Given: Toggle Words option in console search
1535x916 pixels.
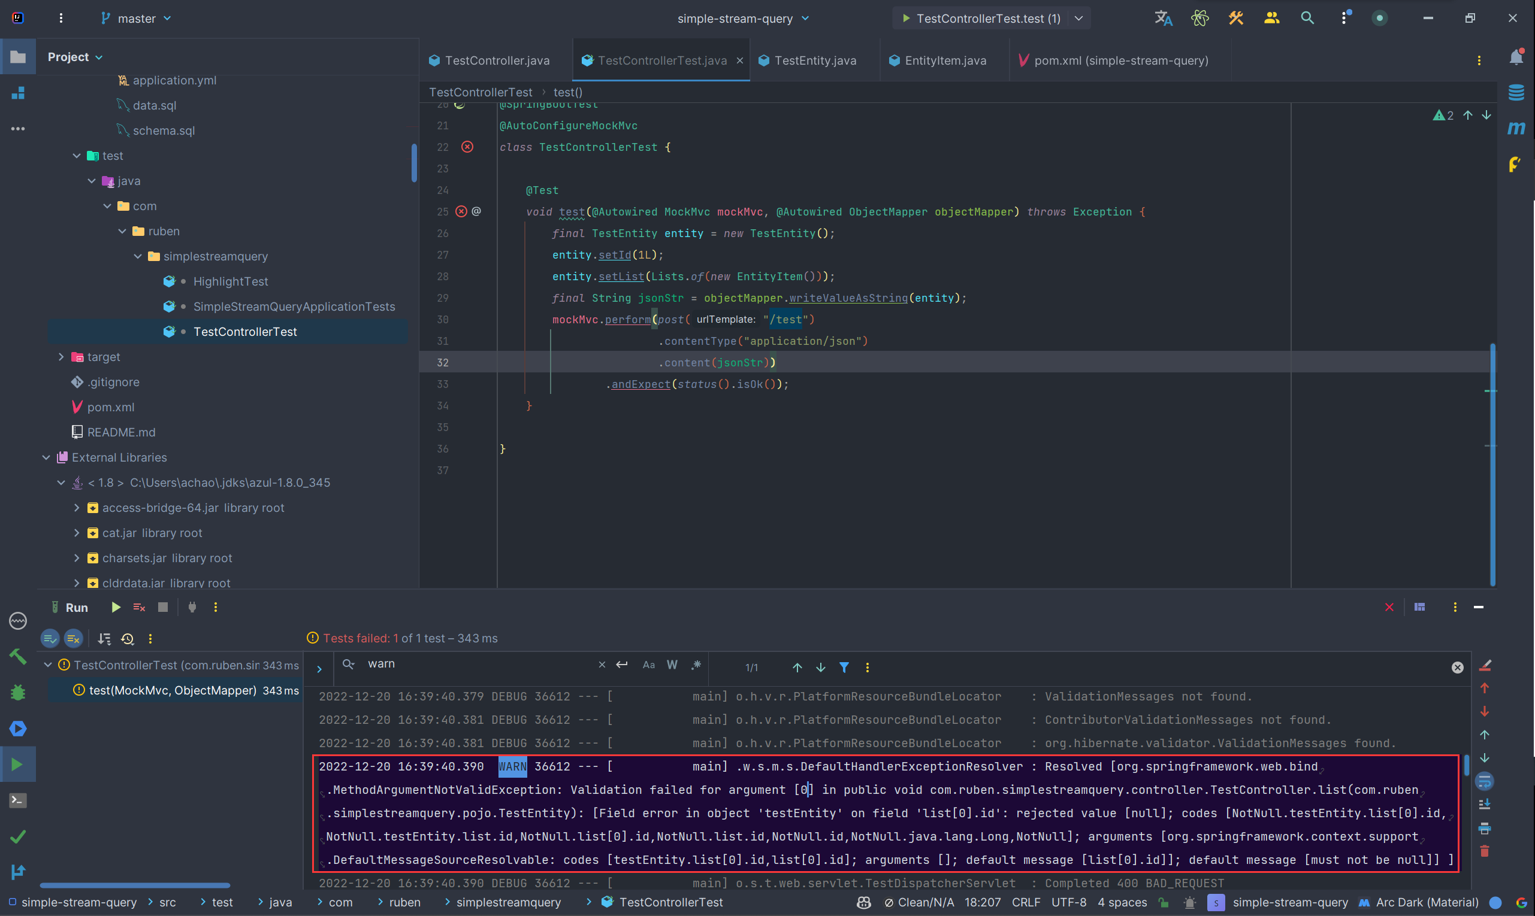Looking at the screenshot, I should click(672, 665).
